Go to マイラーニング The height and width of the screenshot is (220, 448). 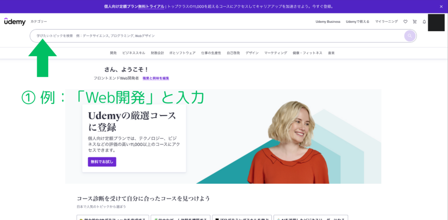[x=386, y=22]
